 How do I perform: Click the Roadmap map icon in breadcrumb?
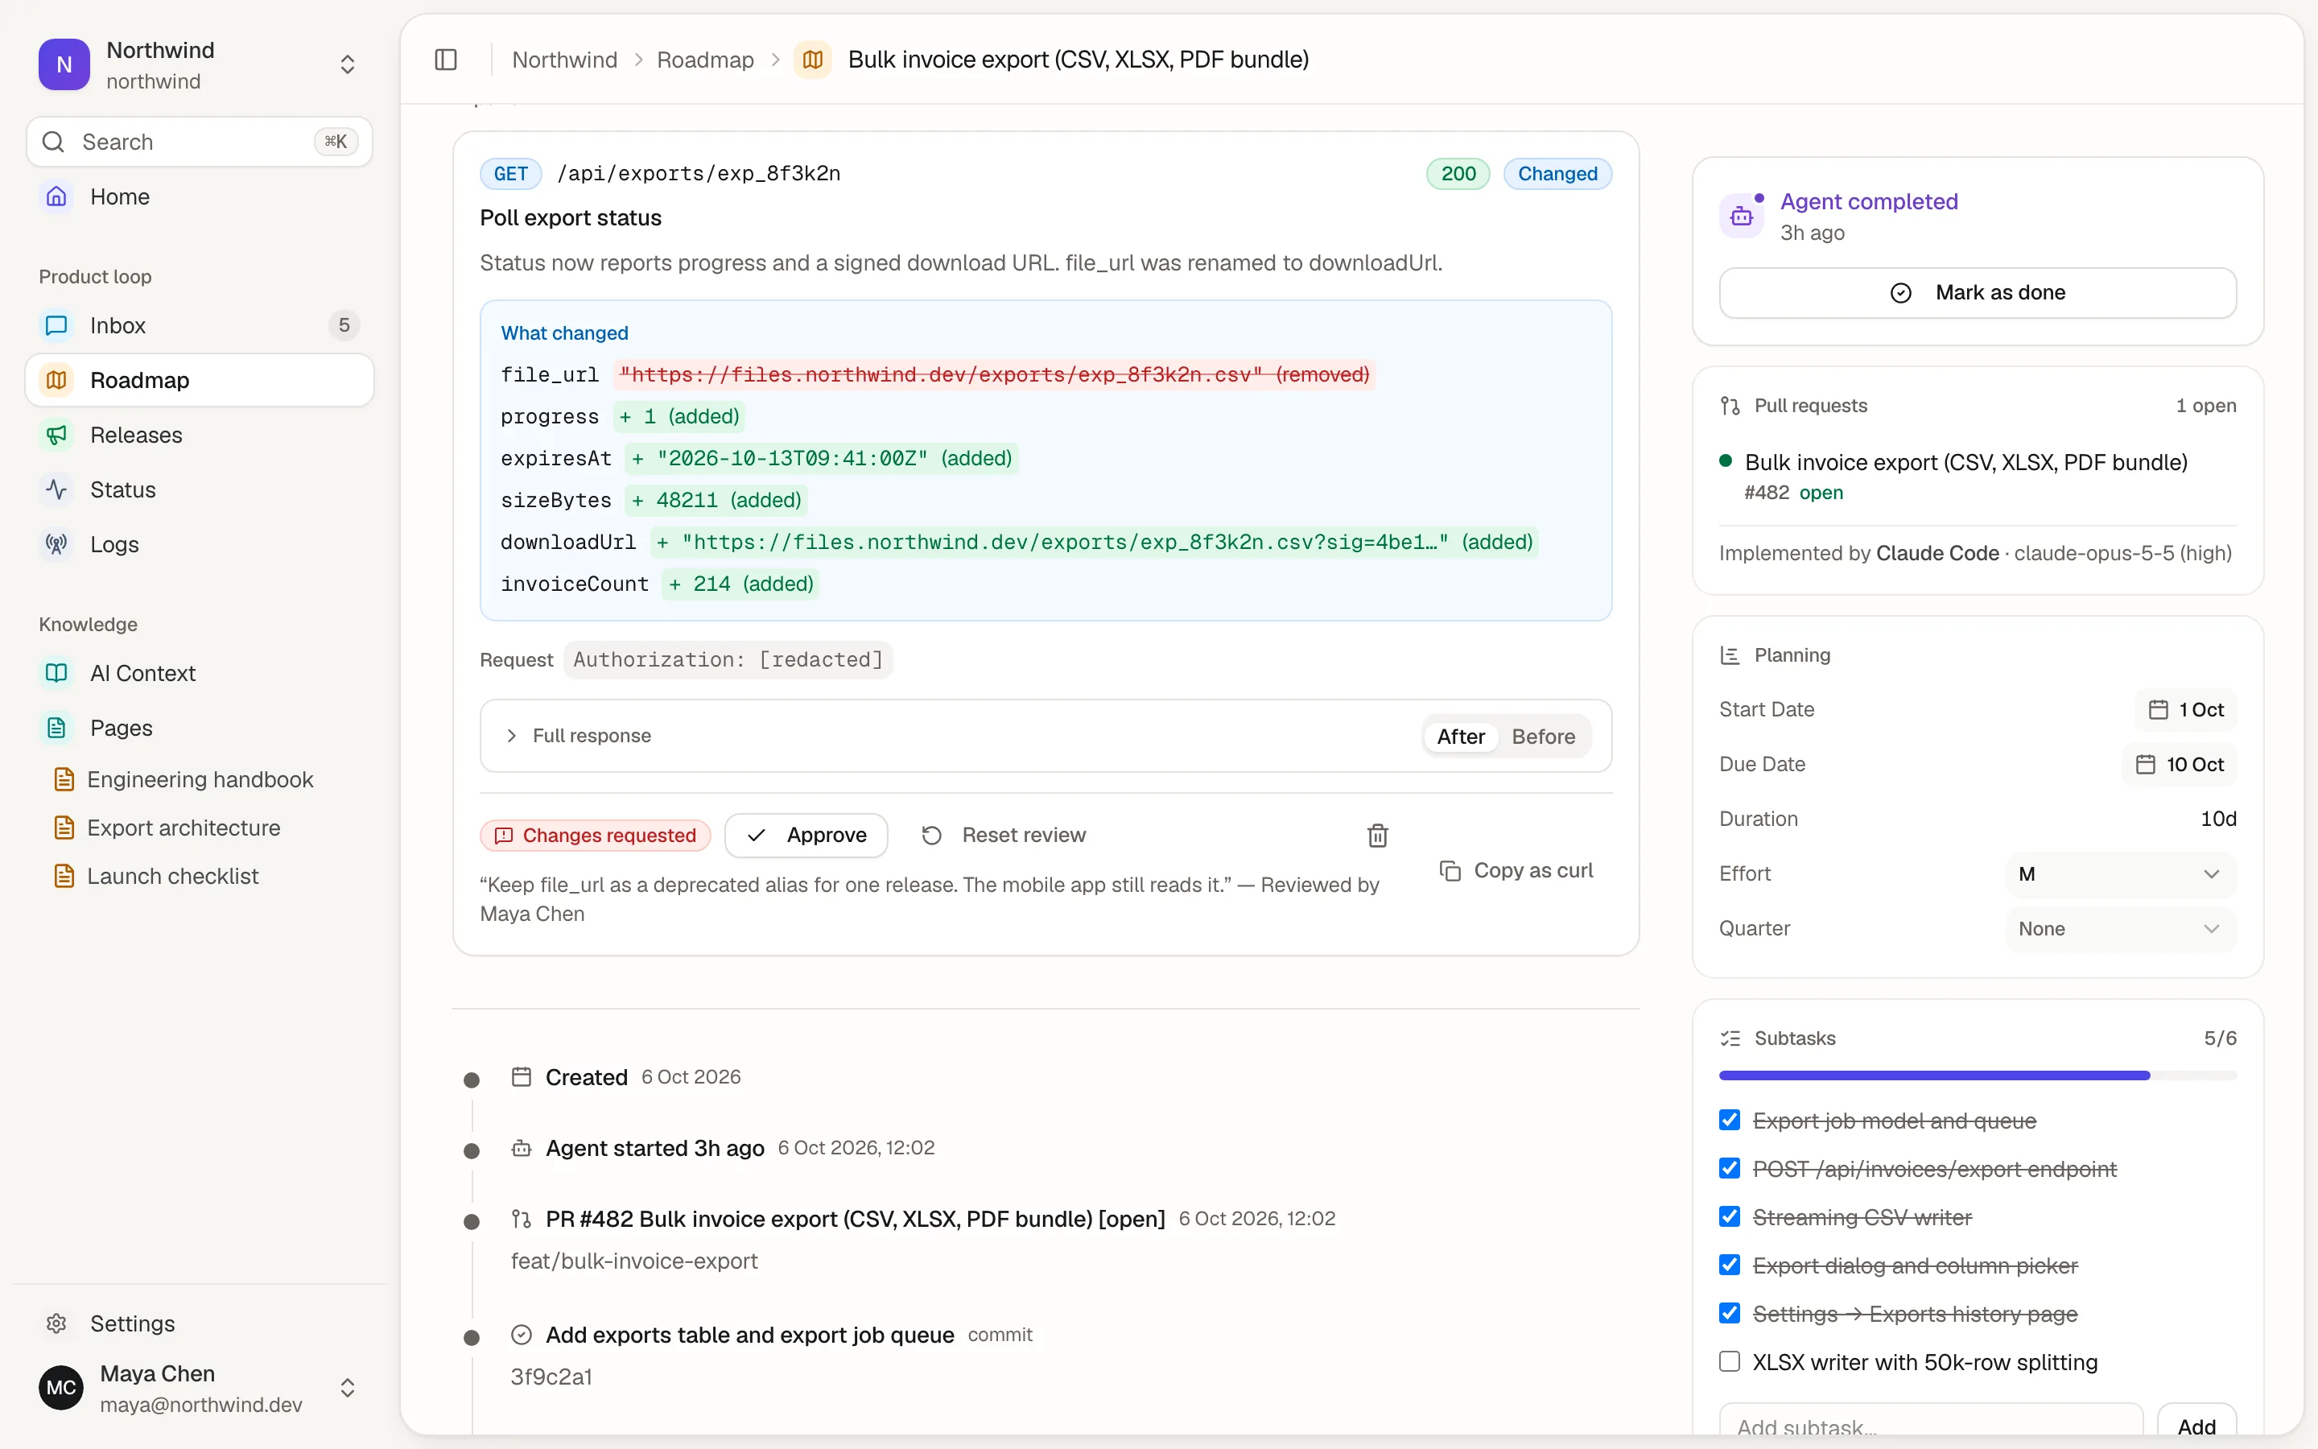pos(812,60)
